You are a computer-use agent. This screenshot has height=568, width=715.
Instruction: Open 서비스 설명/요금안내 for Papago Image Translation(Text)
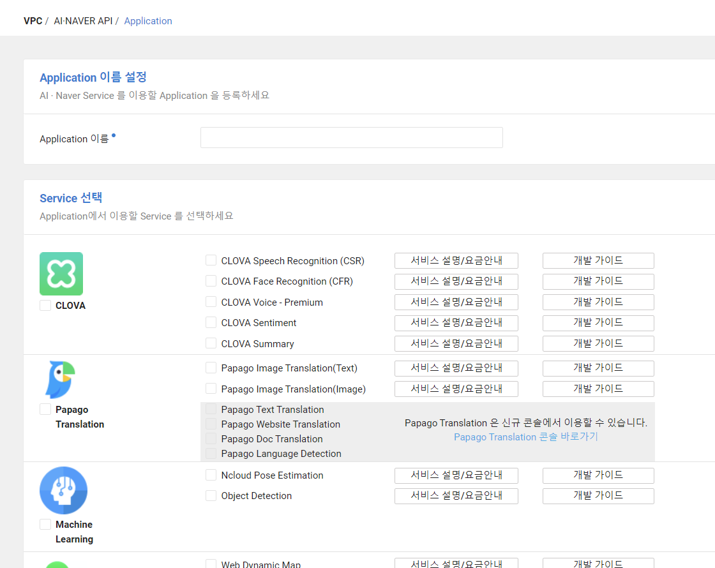pos(456,368)
